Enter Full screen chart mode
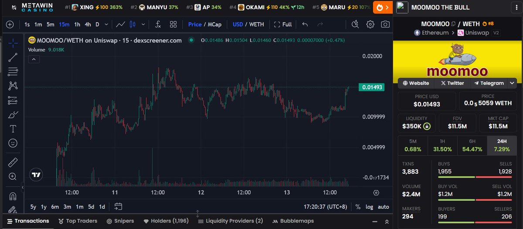Image resolution: width=523 pixels, height=229 pixels. 282,24
